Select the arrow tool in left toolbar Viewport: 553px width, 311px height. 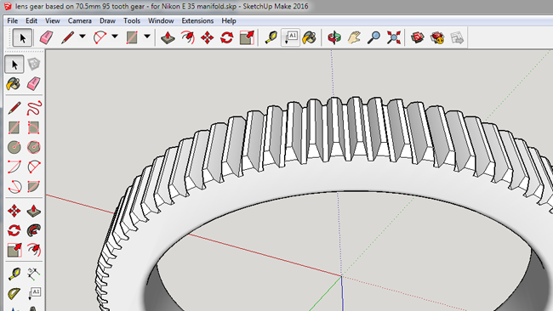tap(14, 65)
